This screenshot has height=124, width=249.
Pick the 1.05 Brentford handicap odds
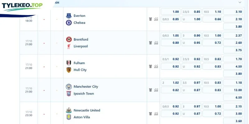tap(171, 35)
